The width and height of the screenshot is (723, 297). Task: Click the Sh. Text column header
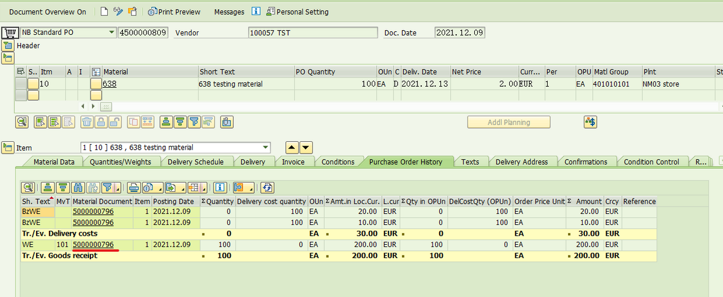click(x=37, y=201)
